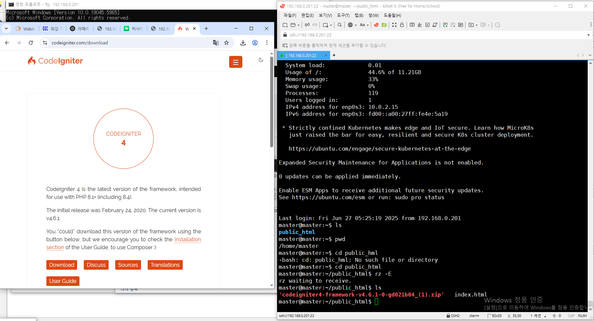The image size is (594, 321).
Task: Click the new tab group plus icon in Xshell
Action: (471, 25)
